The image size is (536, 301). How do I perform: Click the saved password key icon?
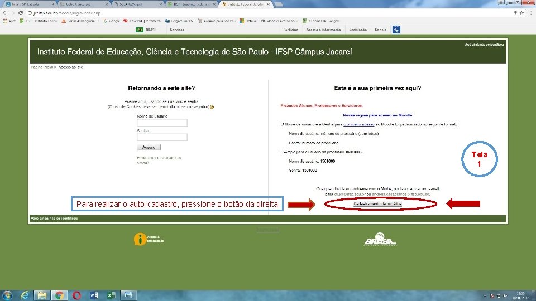(x=515, y=13)
